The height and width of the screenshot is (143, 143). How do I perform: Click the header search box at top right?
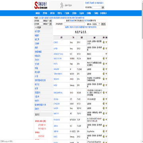[x=97, y=8]
